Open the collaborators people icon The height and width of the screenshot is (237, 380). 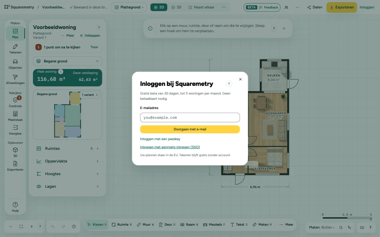286,7
